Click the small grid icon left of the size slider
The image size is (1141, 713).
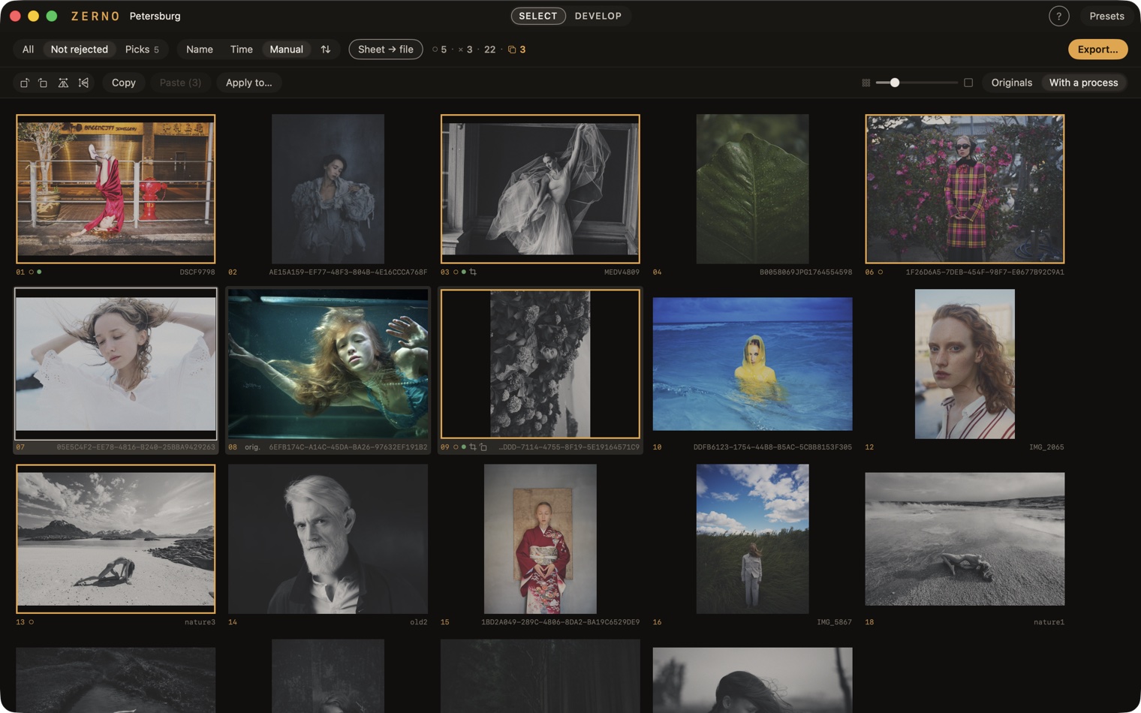tap(866, 83)
